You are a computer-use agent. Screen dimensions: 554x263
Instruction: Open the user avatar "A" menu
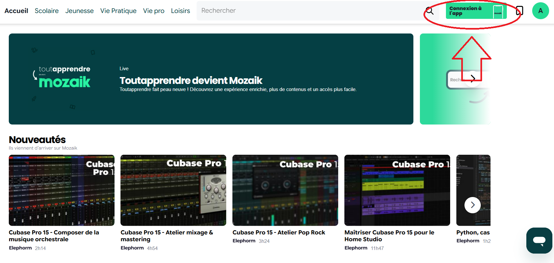540,11
